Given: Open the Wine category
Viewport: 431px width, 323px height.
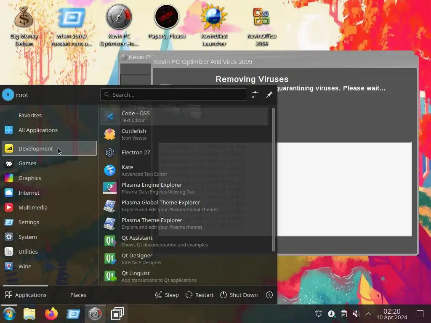Looking at the screenshot, I should click(x=49, y=266).
